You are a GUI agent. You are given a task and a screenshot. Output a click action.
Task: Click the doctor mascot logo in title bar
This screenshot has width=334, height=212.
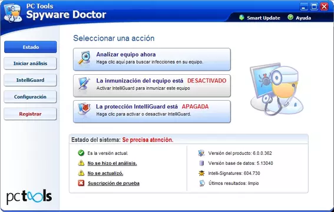(13, 13)
